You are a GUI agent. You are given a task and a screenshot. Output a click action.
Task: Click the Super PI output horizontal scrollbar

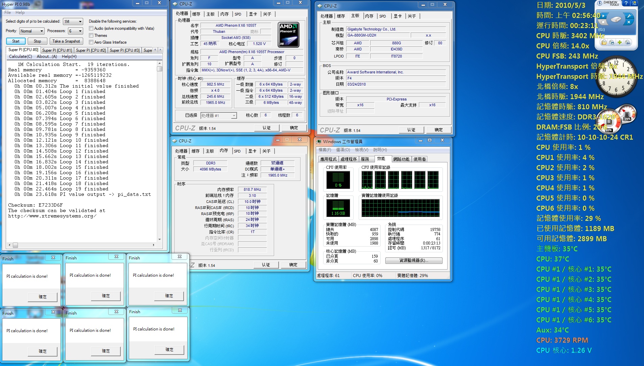click(x=81, y=245)
